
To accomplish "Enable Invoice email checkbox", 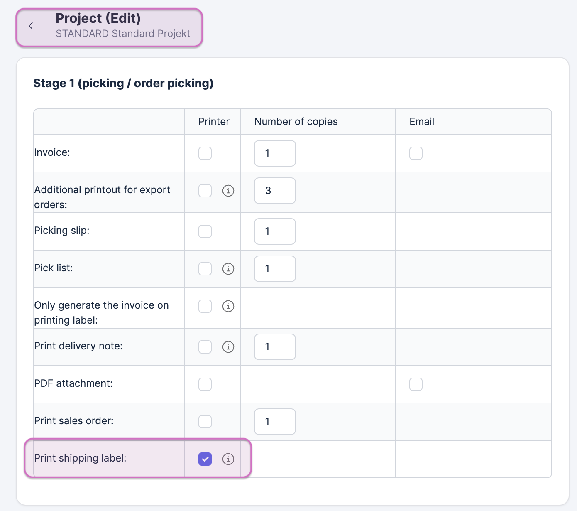I will pos(416,153).
